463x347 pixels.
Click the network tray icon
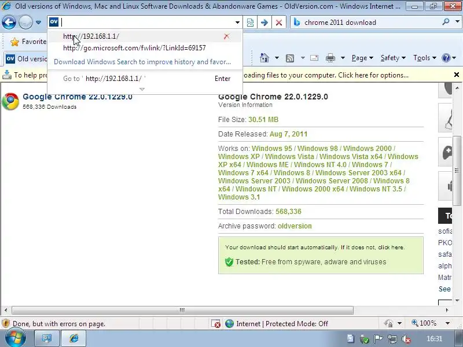[392, 339]
